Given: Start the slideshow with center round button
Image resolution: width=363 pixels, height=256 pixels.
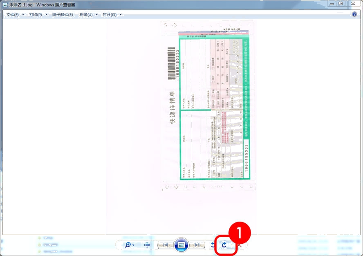Looking at the screenshot, I should [x=181, y=245].
